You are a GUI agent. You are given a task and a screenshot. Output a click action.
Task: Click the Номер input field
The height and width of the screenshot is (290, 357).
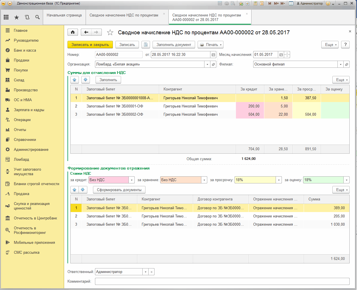tap(119, 55)
